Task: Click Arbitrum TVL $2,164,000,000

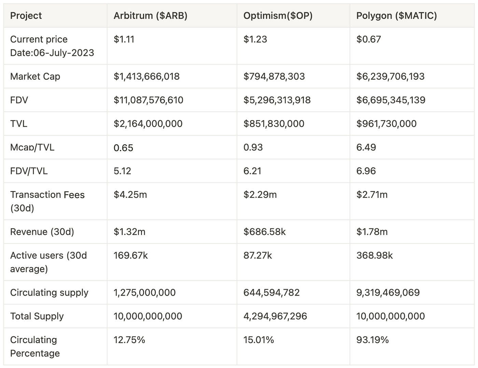Action: (x=148, y=123)
